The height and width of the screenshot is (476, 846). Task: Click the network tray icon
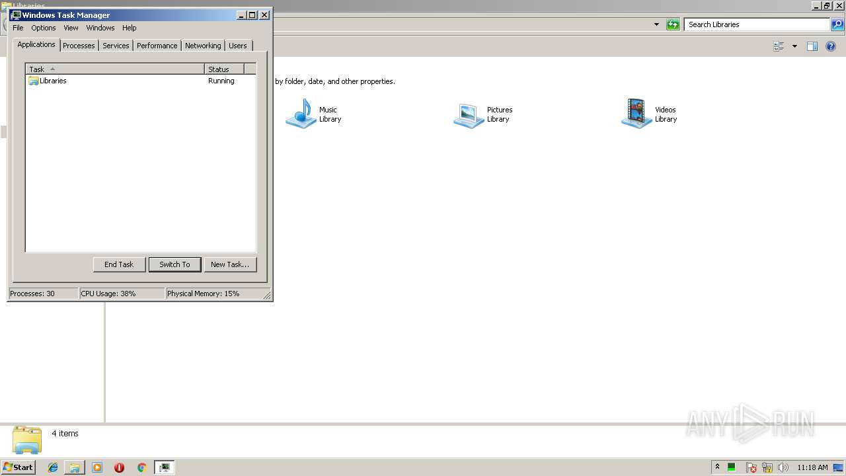767,467
